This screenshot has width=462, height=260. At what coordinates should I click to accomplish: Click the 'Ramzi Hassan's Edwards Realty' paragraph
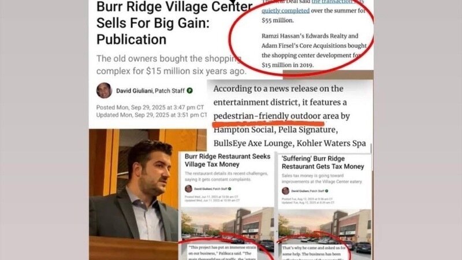click(314, 50)
